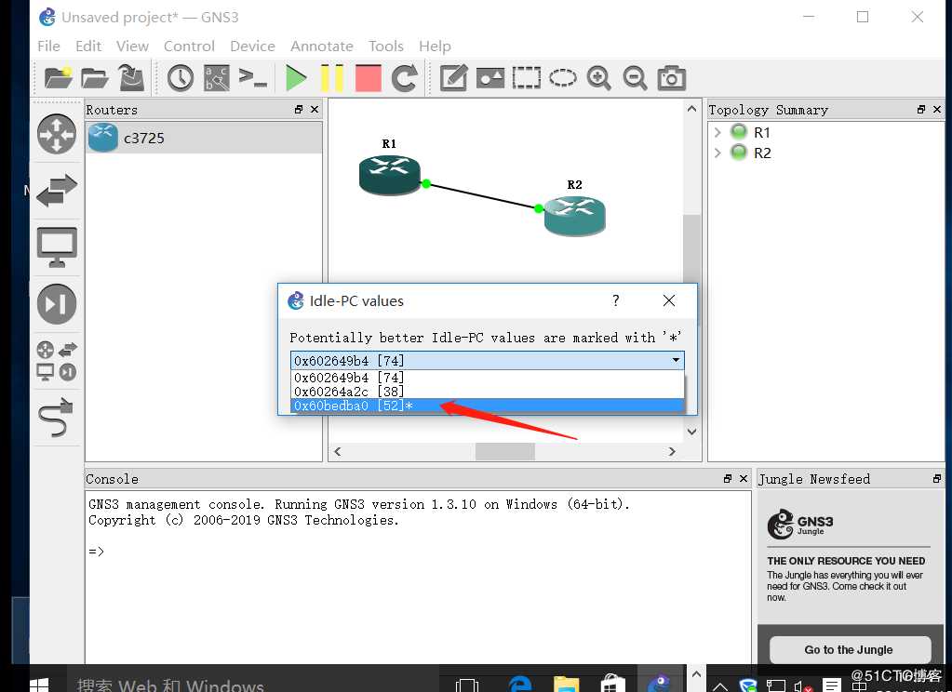This screenshot has height=692, width=952.
Task: Close the Idle-PC values dialog
Action: tap(669, 300)
